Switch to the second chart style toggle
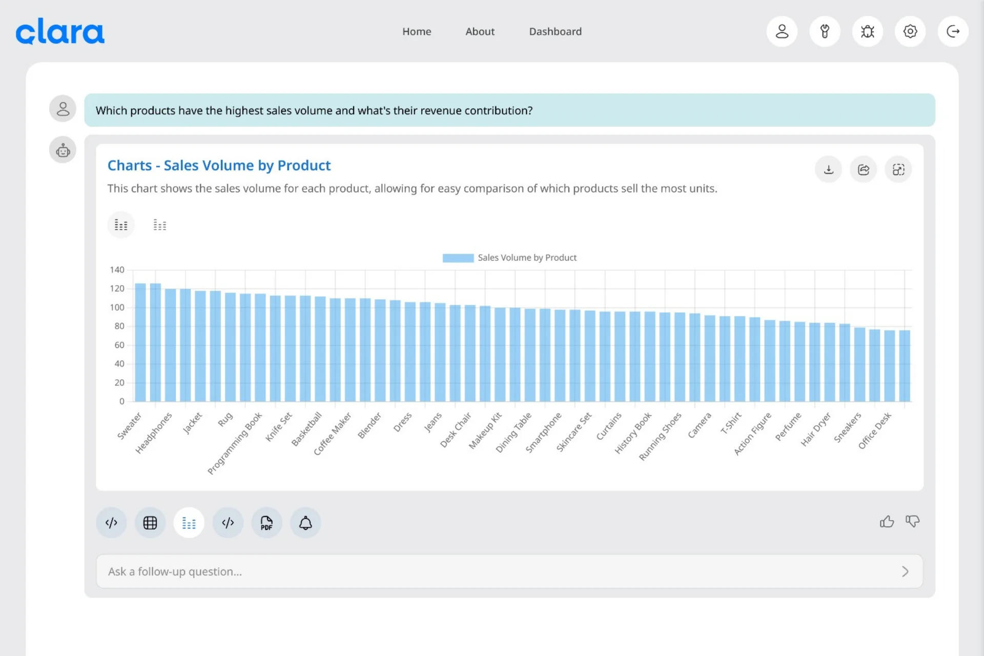The image size is (984, 656). (160, 225)
